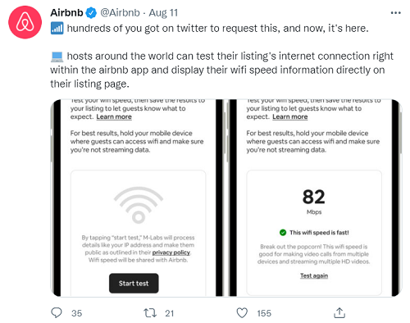The image size is (410, 323).
Task: Click the share upload icon
Action: coord(339,313)
